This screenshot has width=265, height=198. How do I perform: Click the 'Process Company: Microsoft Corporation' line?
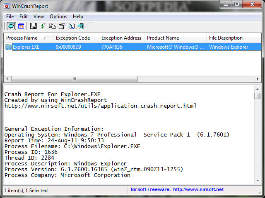coord(67,175)
